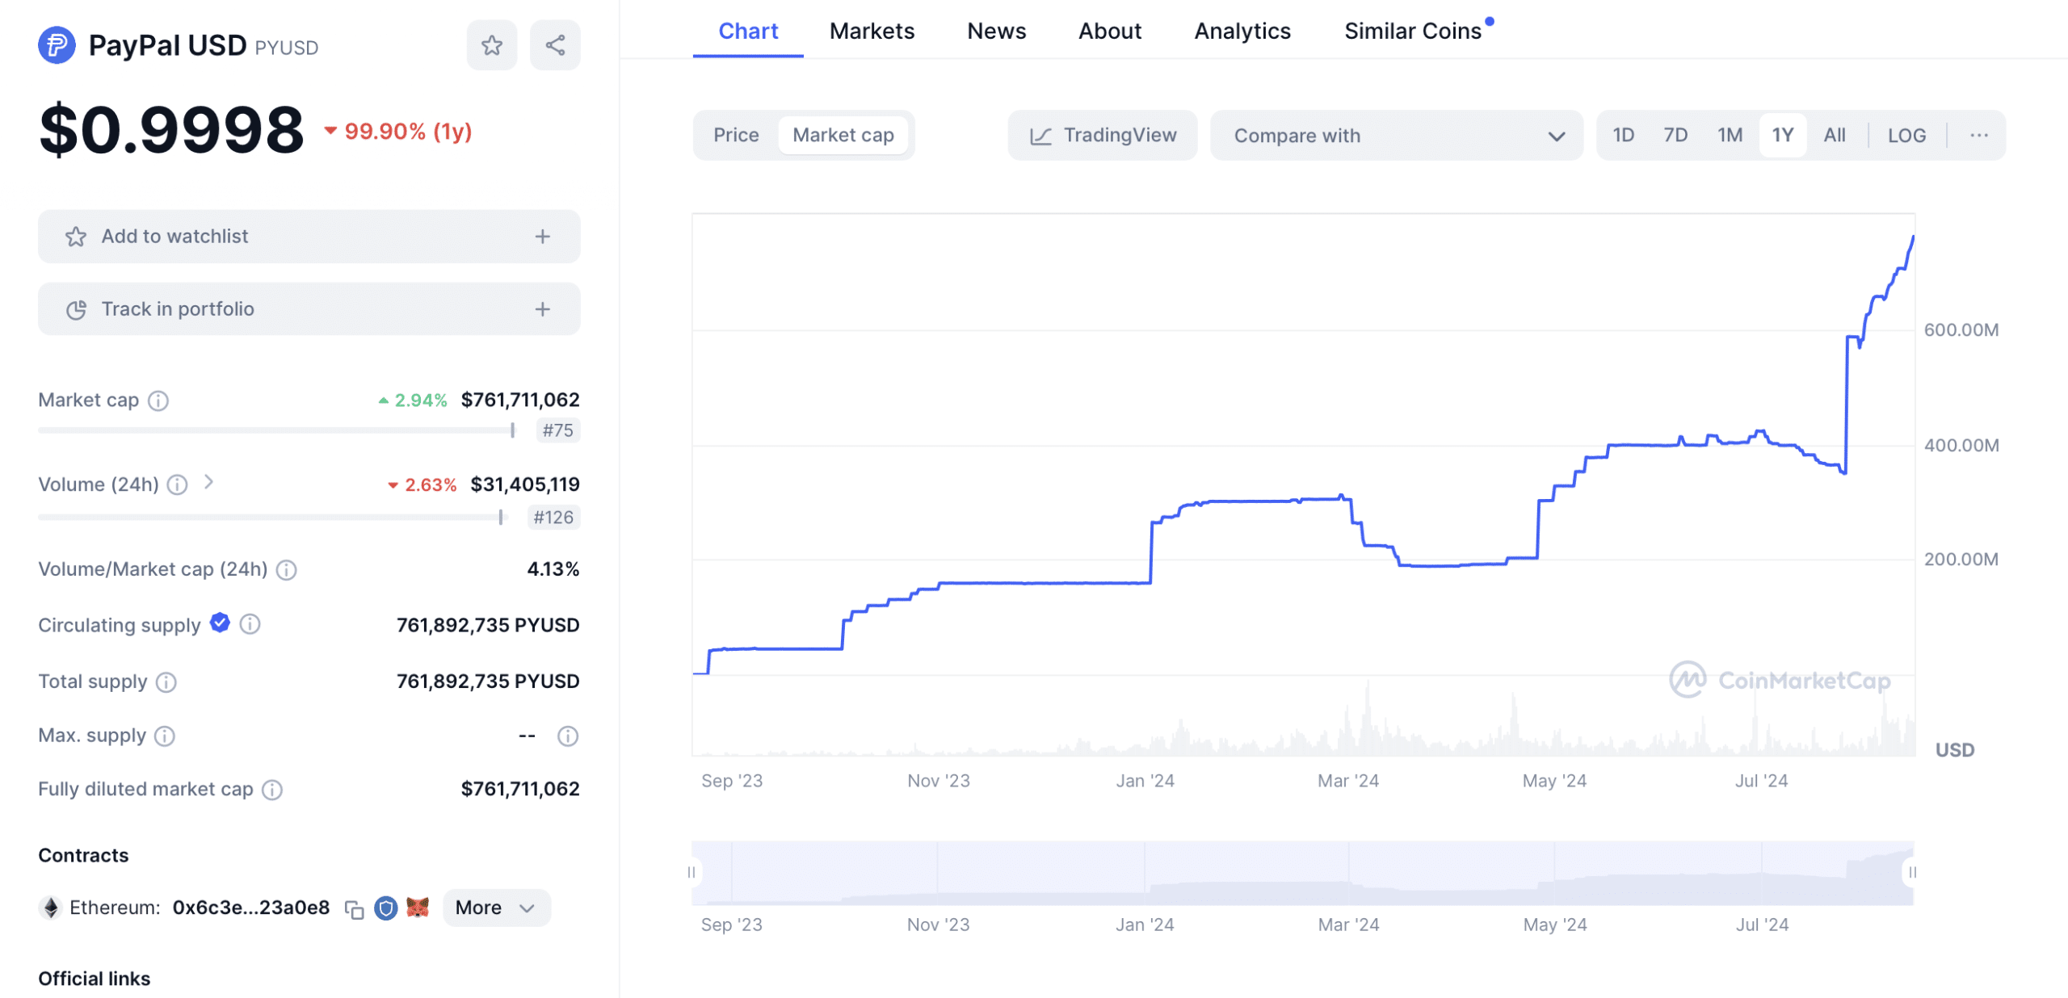The width and height of the screenshot is (2068, 998).
Task: Click the right range handle of chart navigator
Action: coord(1911,872)
